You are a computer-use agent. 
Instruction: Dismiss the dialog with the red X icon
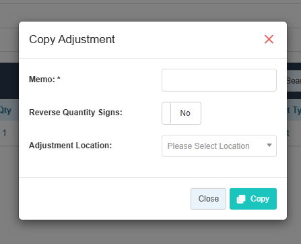pyautogui.click(x=269, y=39)
